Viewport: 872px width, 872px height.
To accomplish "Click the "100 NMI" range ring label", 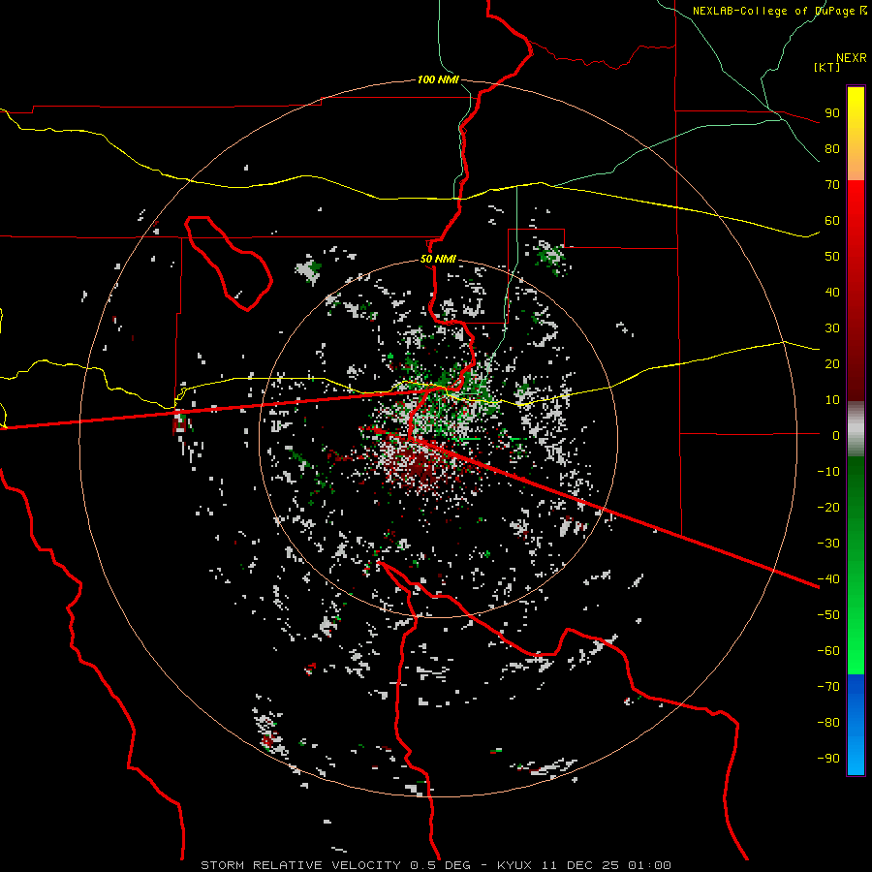I will click(438, 80).
